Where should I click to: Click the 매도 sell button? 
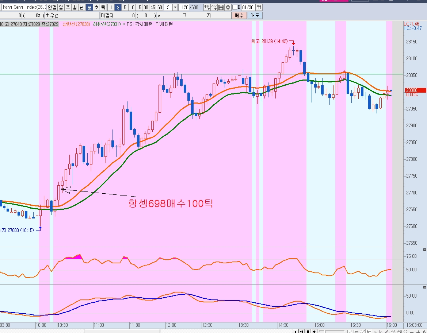[x=255, y=15]
